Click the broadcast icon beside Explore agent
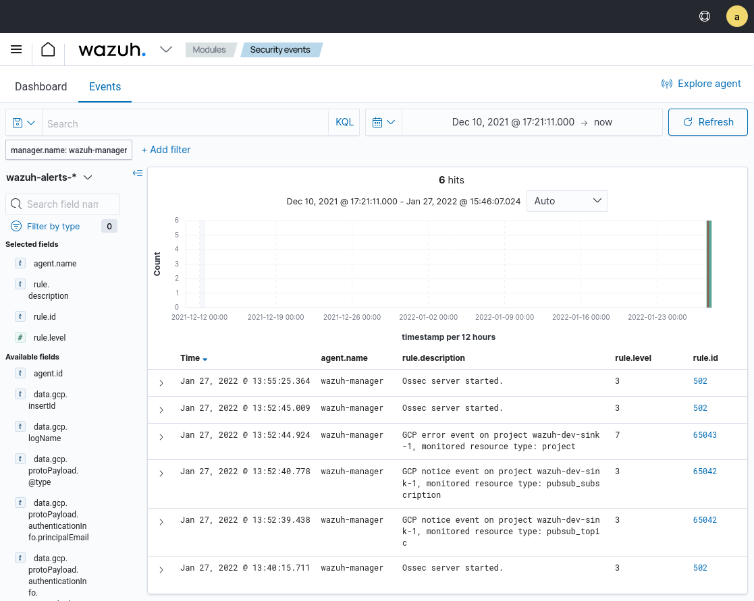This screenshot has height=601, width=754. pos(666,84)
